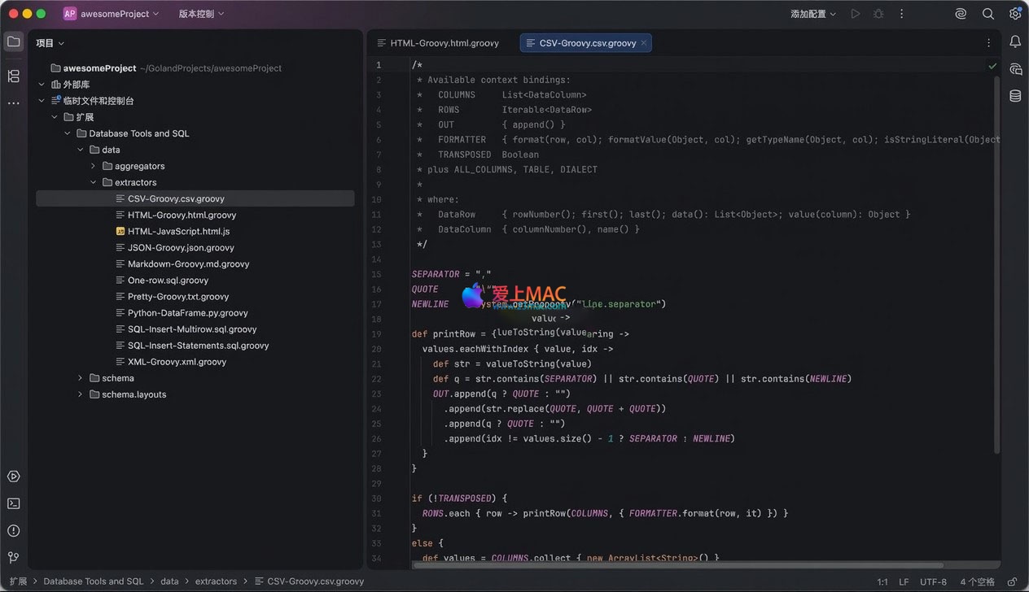Open the awesomeProject dropdown menu
This screenshot has width=1029, height=592.
(x=112, y=14)
